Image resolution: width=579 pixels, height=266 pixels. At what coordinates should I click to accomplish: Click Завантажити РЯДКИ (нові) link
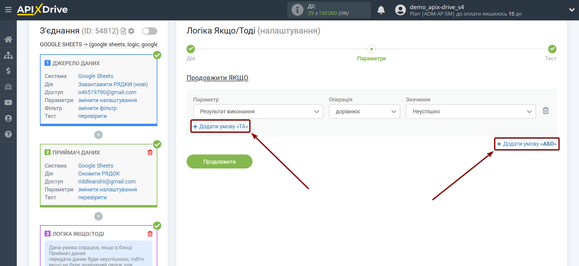113,84
